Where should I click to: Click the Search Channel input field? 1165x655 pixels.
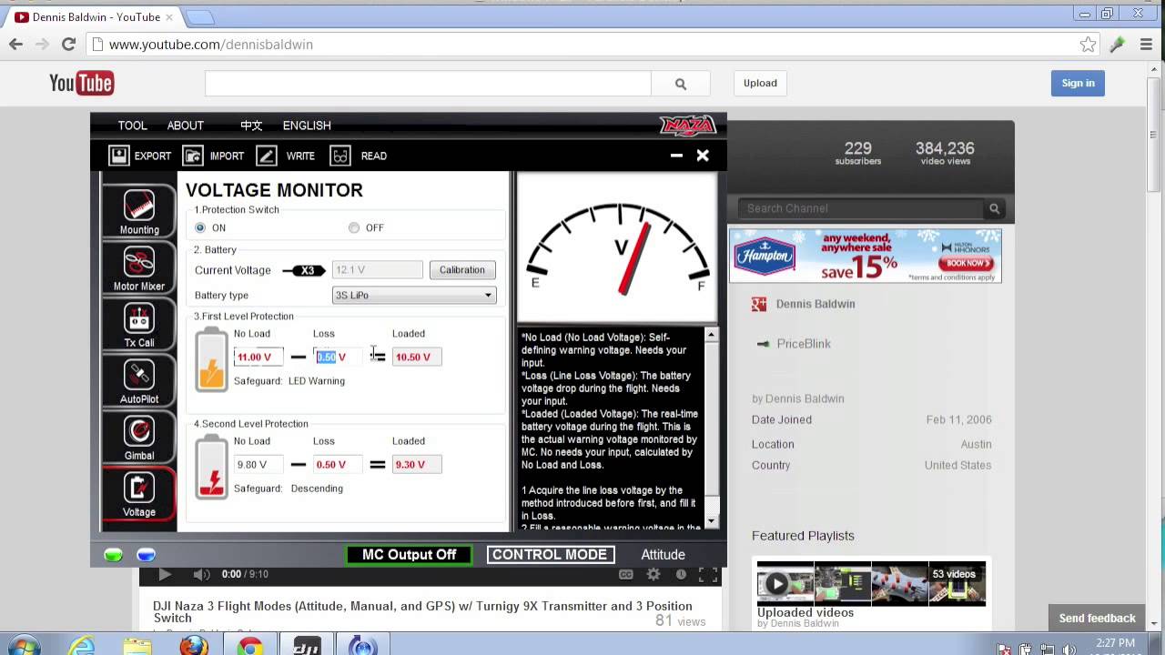click(x=861, y=208)
